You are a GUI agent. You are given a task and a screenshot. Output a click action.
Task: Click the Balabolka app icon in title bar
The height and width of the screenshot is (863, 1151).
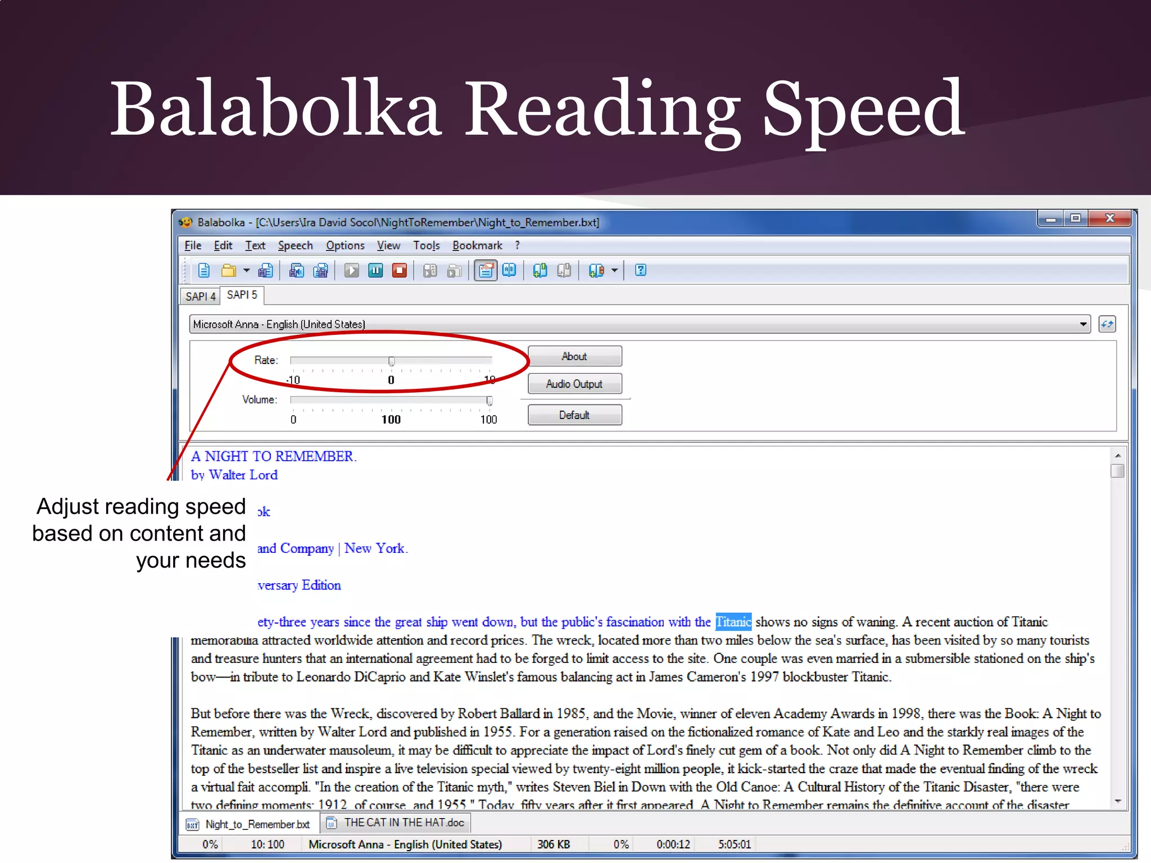[x=185, y=222]
